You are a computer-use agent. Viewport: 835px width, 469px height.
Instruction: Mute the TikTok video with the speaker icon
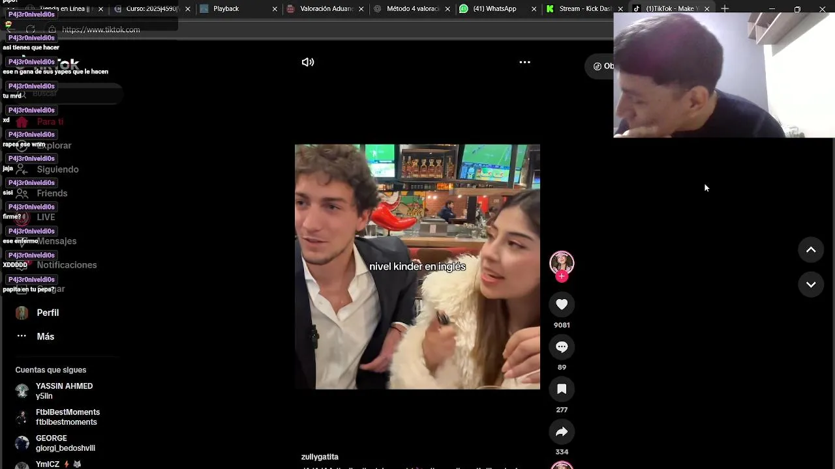click(308, 62)
